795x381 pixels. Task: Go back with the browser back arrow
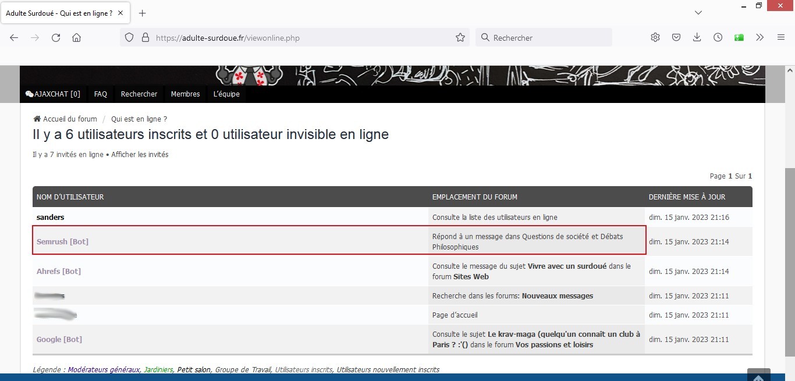[14, 37]
